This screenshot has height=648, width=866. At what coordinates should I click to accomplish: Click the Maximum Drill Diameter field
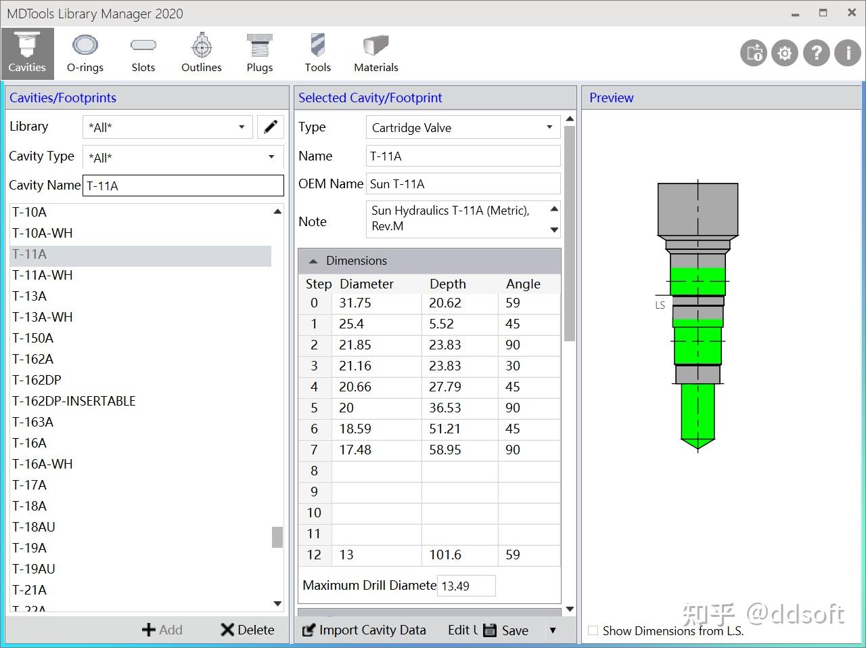[466, 586]
